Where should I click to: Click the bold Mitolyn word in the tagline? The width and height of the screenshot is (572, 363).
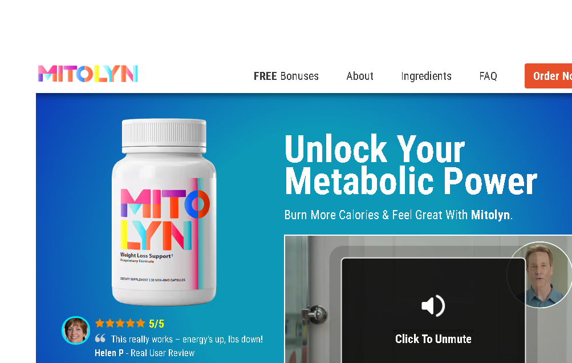(490, 215)
